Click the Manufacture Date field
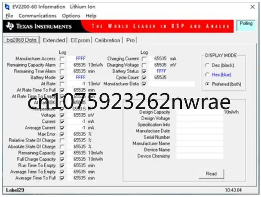The height and width of the screenshot is (197, 261). pos(200,131)
